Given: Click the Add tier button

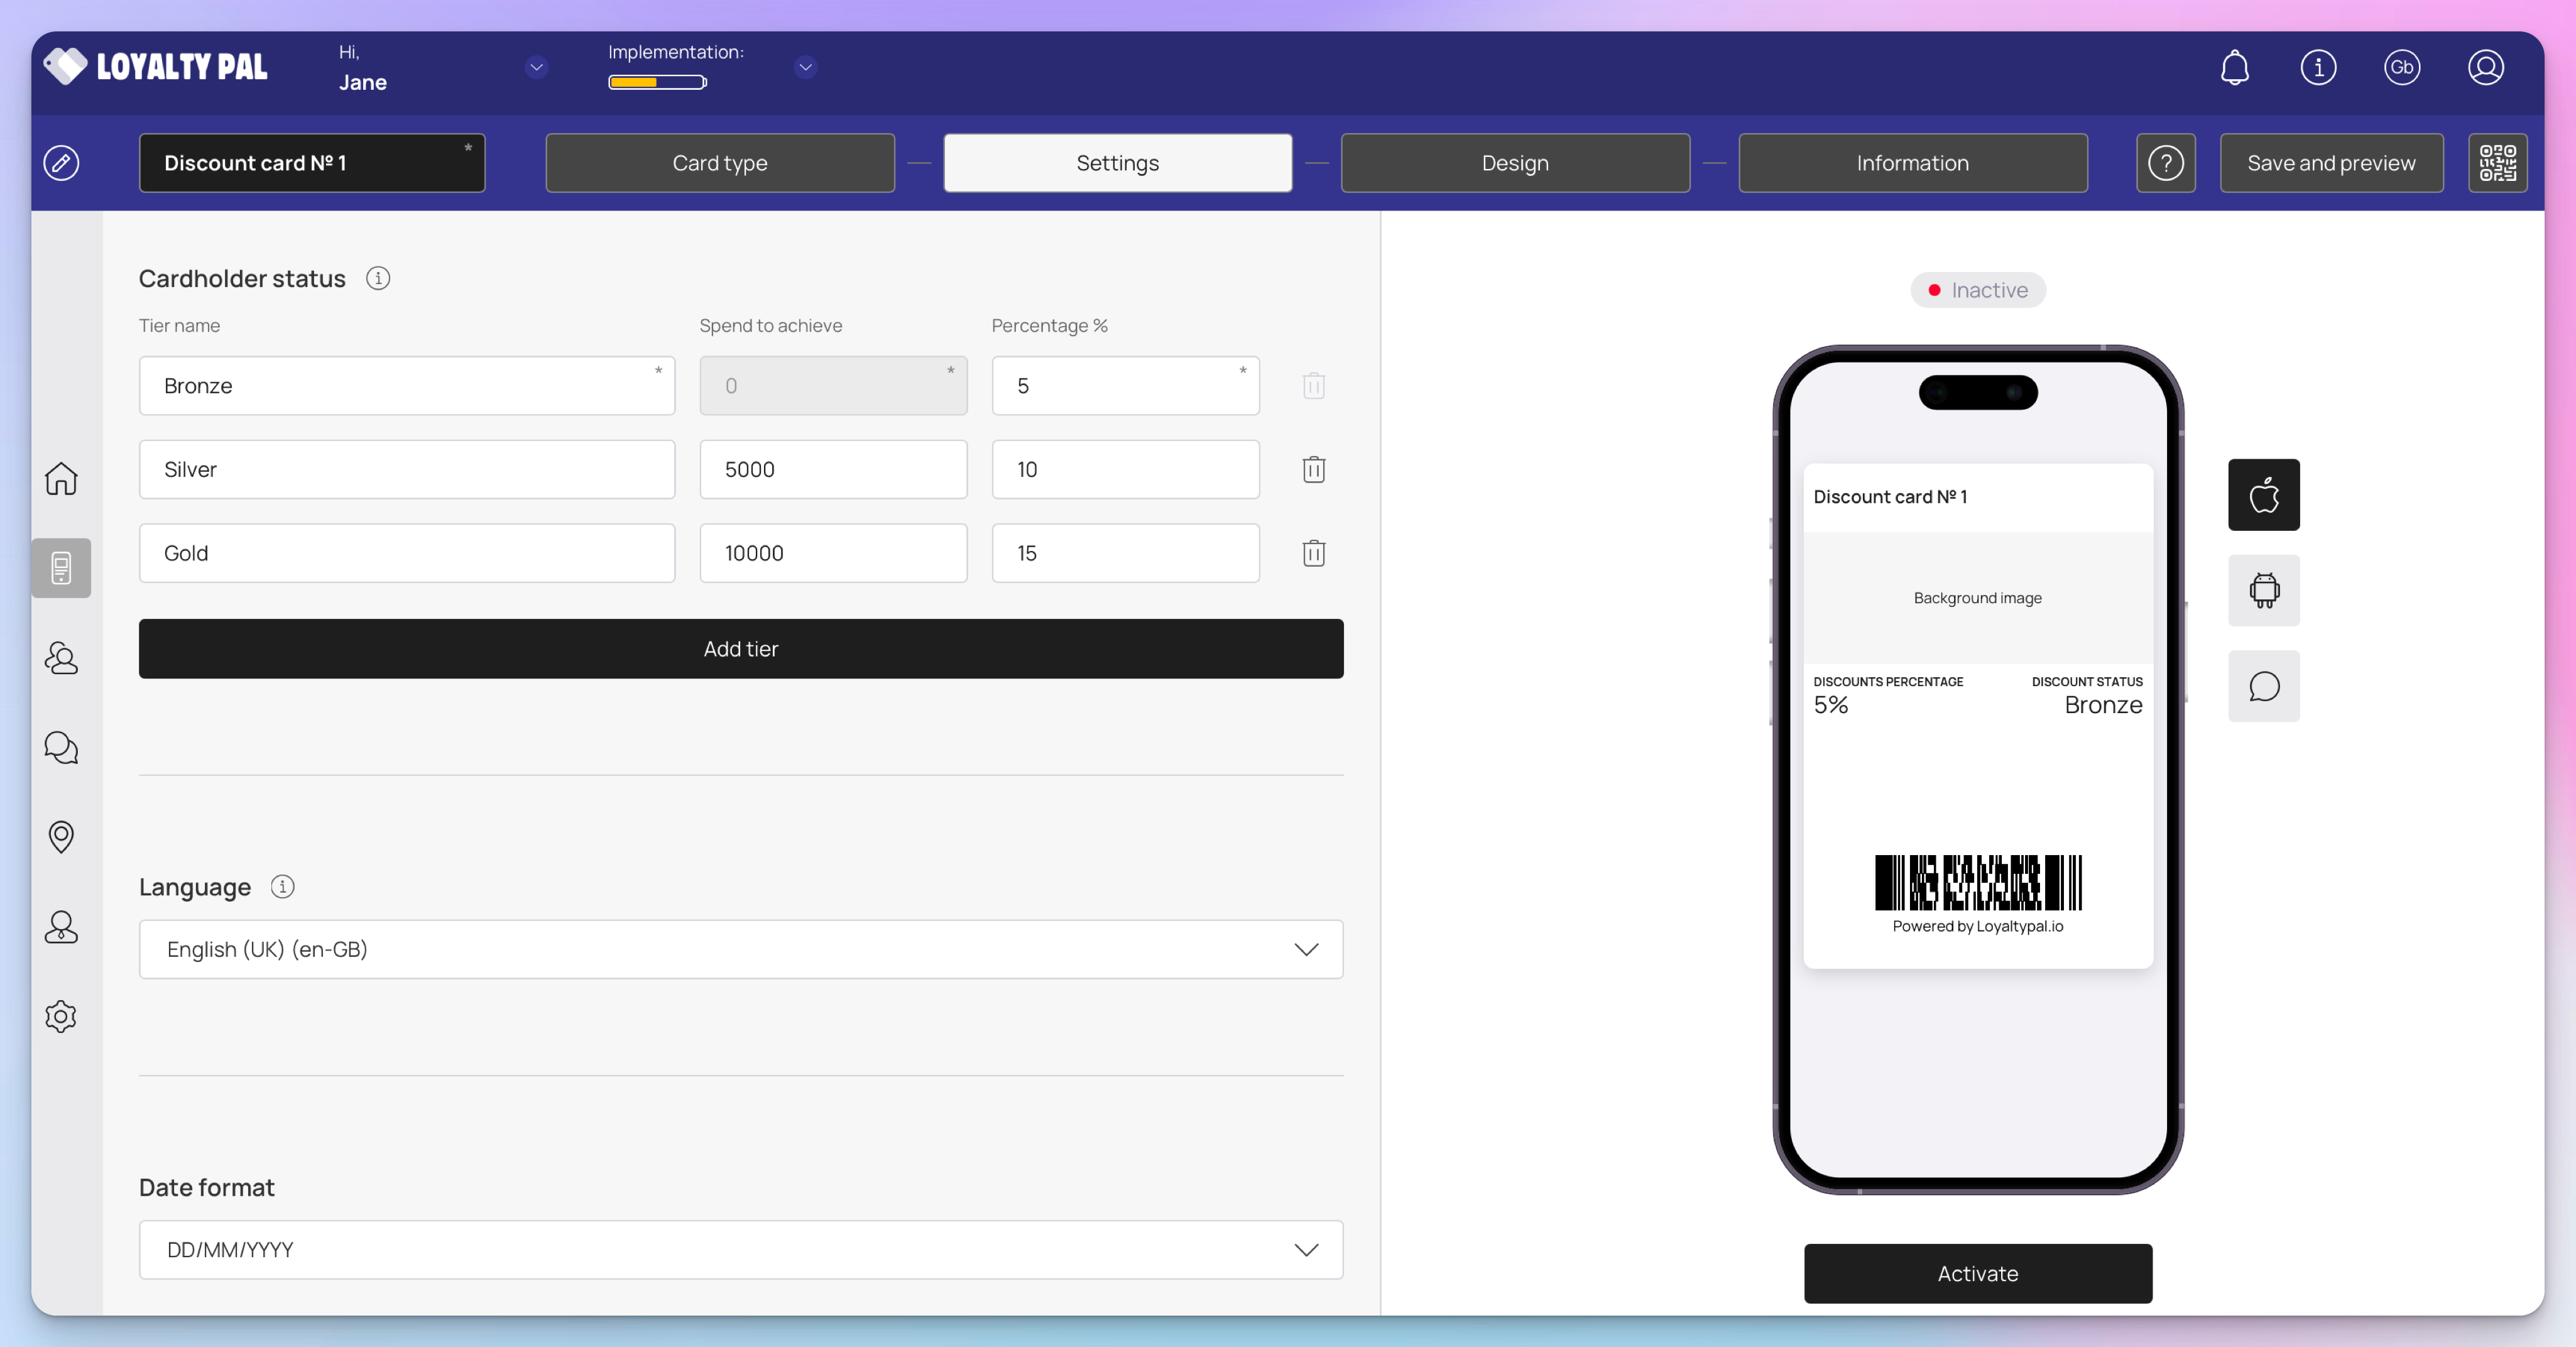Looking at the screenshot, I should 740,649.
